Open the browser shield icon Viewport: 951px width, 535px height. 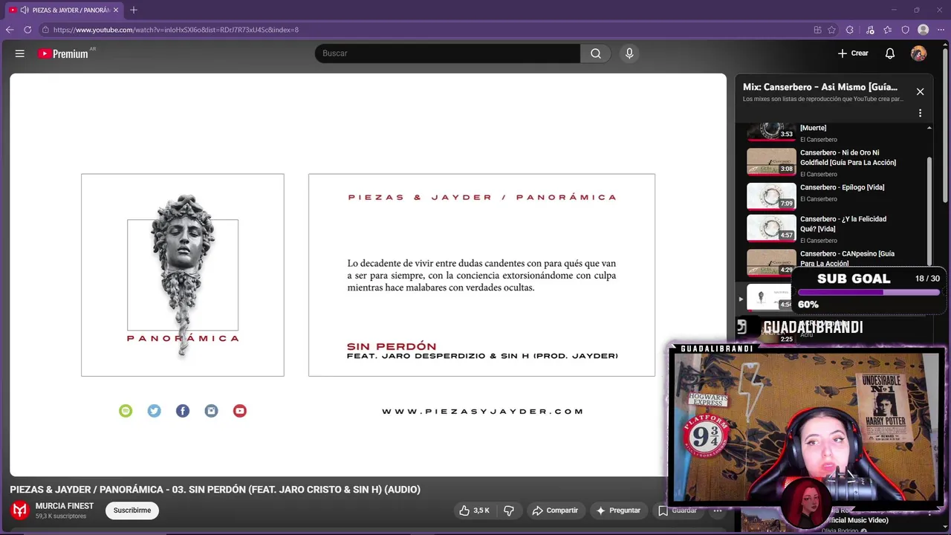click(905, 30)
